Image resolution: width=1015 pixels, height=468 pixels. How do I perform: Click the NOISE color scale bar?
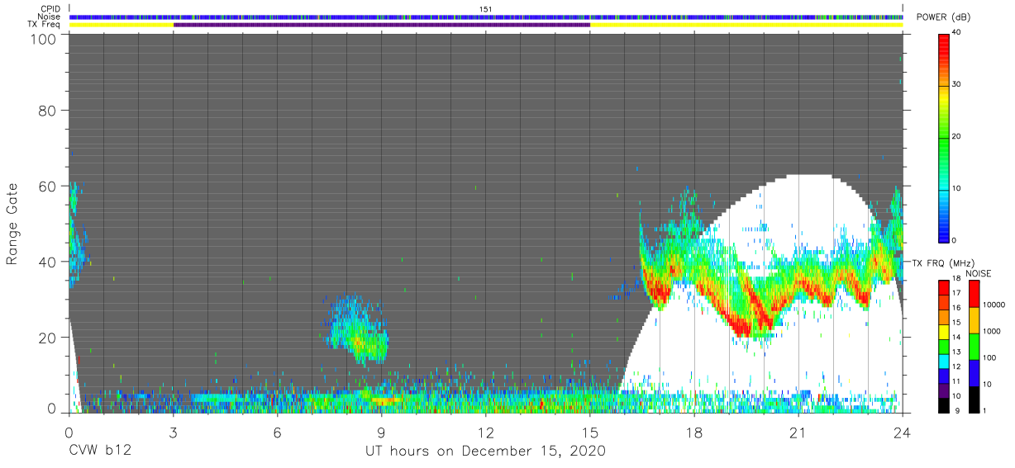974,346
